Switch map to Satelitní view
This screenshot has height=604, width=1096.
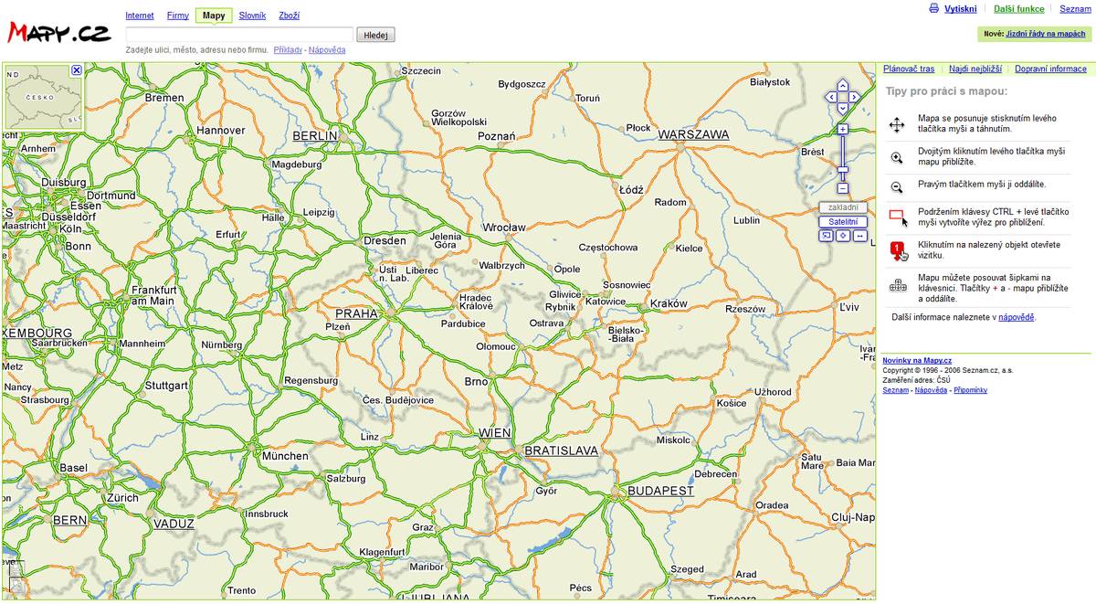click(x=843, y=221)
